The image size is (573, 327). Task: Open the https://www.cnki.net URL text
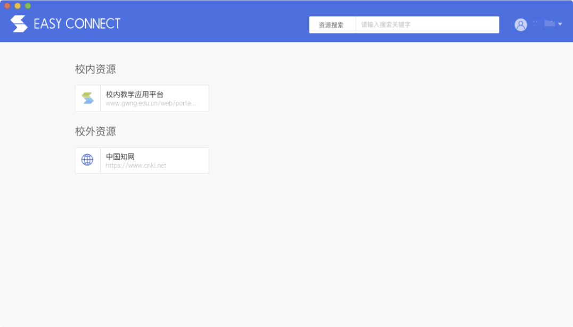pyautogui.click(x=136, y=166)
